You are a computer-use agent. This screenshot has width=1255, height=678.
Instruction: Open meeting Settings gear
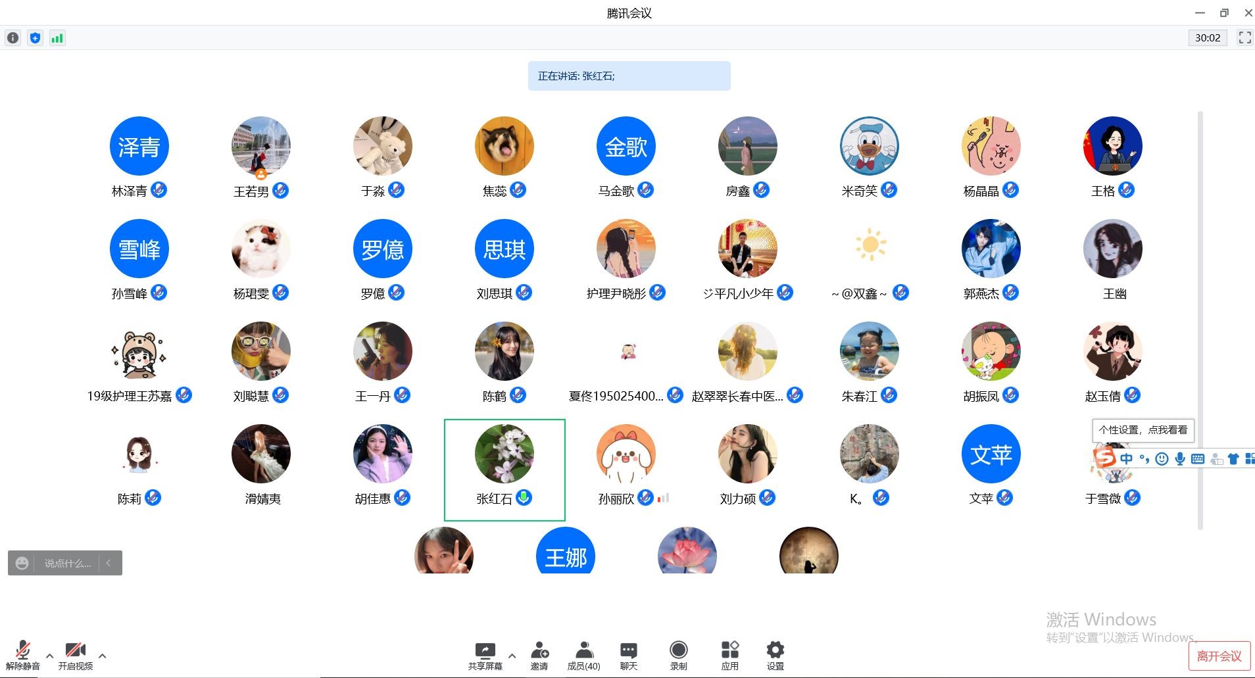point(775,655)
